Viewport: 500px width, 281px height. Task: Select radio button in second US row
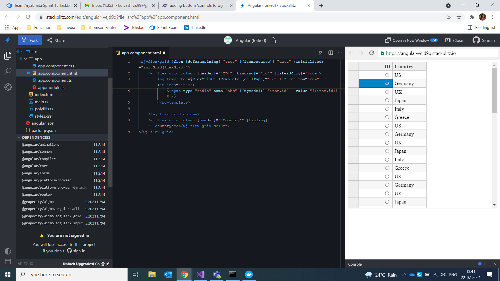(387, 126)
